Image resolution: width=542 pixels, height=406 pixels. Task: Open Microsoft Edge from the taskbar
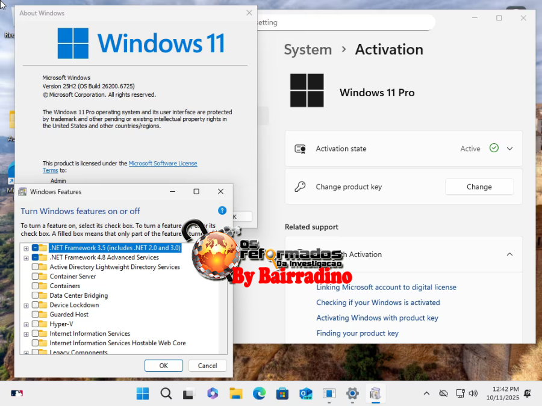[259, 394]
